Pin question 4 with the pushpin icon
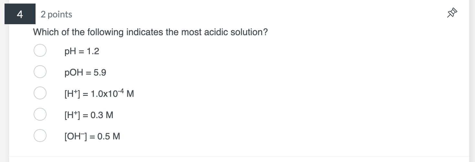The height and width of the screenshot is (162, 475). click(x=452, y=13)
